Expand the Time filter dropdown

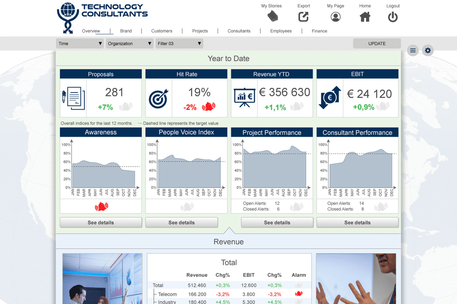80,43
